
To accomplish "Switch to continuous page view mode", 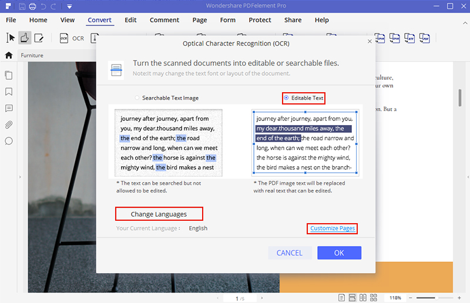I will click(351, 298).
